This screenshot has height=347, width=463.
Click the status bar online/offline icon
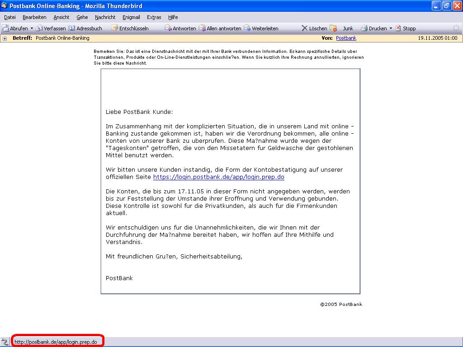pos(5,342)
